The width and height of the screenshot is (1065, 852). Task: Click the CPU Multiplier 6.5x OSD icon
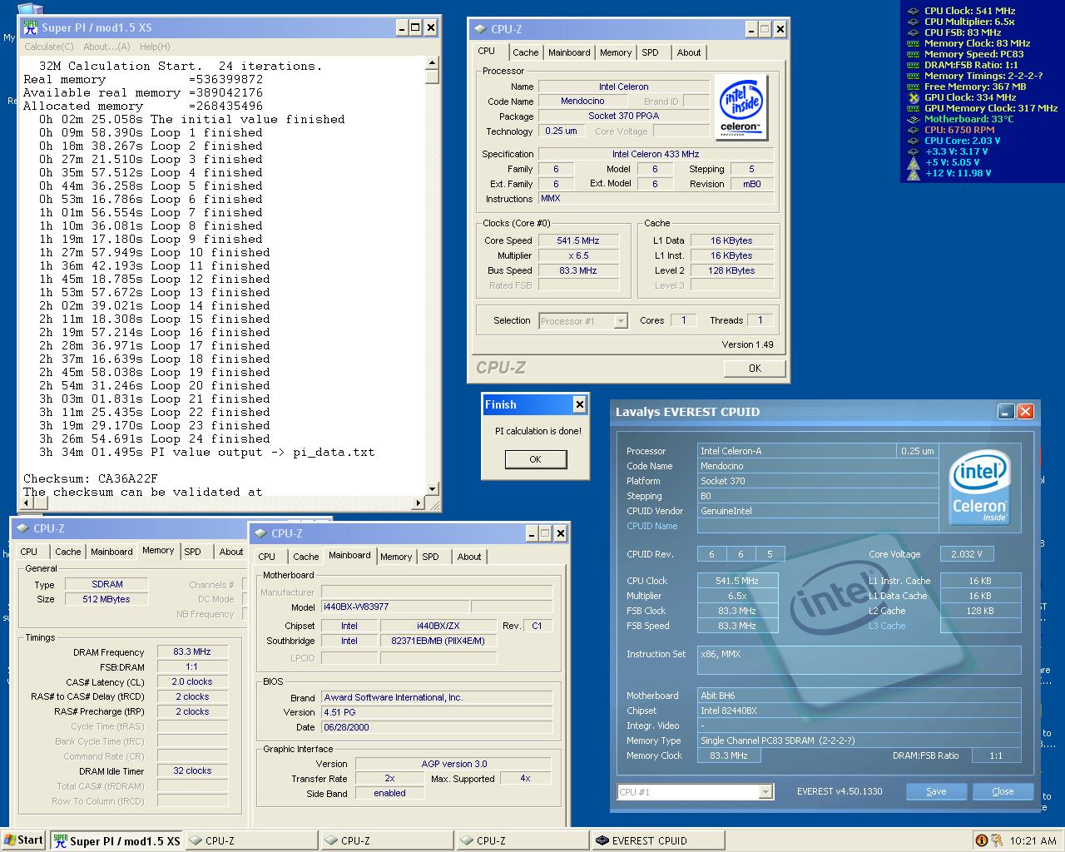tap(913, 22)
